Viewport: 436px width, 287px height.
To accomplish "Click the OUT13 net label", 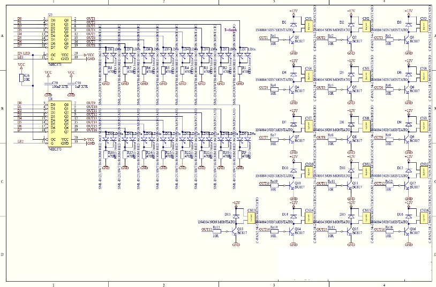I will [x=207, y=229].
